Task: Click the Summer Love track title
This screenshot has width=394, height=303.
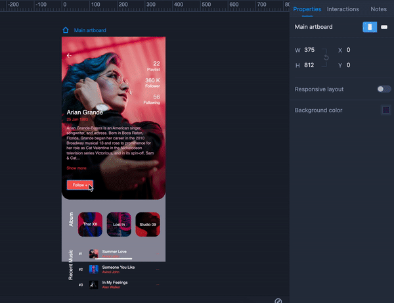Action: pyautogui.click(x=114, y=252)
